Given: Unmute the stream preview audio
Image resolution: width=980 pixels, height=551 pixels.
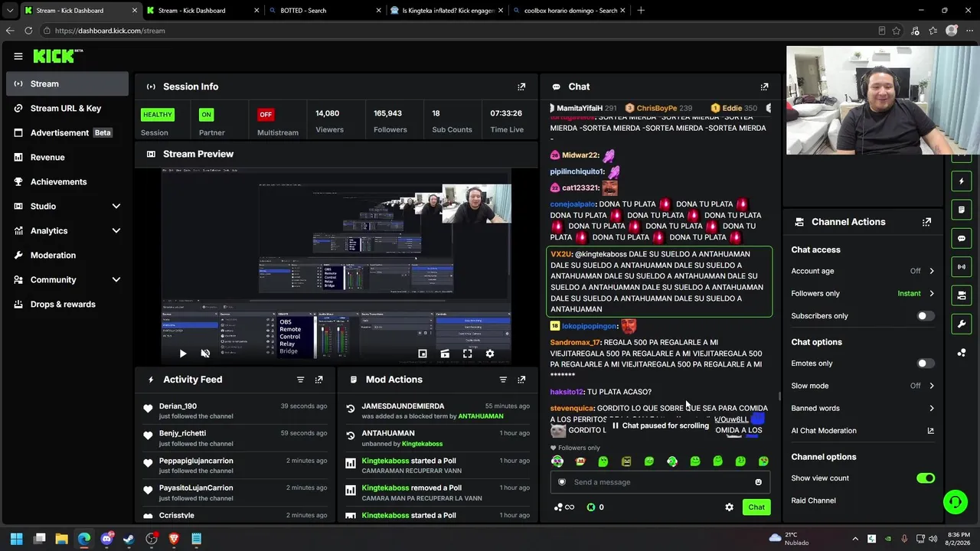Looking at the screenshot, I should coord(205,354).
